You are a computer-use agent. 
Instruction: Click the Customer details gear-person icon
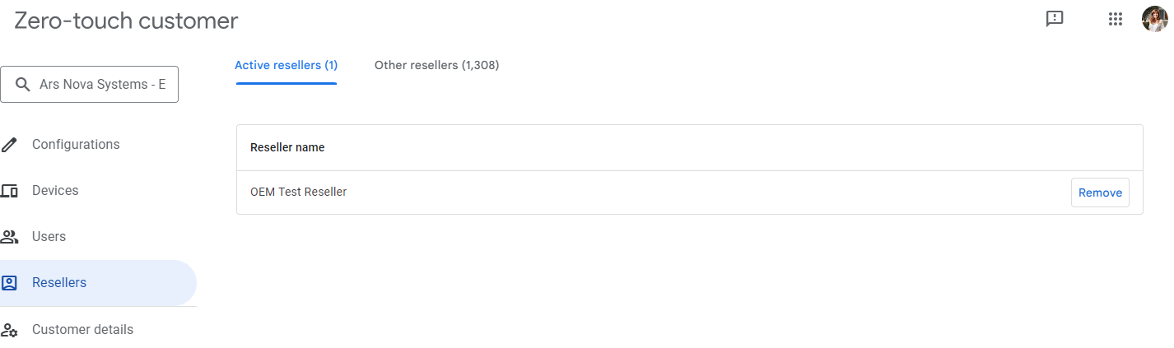tap(10, 330)
